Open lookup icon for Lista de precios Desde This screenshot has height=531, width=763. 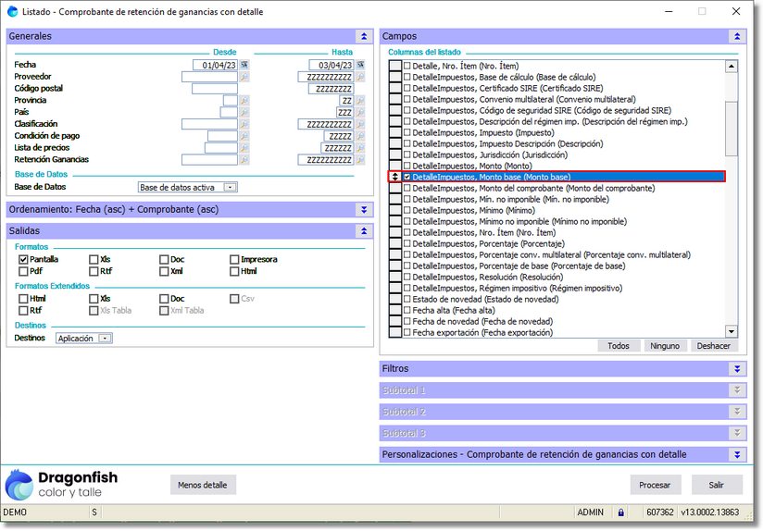(244, 148)
